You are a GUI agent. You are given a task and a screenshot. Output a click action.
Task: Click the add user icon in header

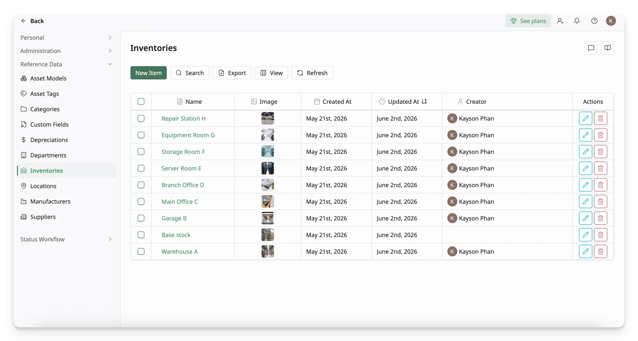pos(560,21)
